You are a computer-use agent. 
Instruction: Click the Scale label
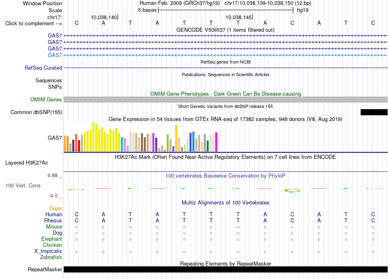pyautogui.click(x=55, y=10)
